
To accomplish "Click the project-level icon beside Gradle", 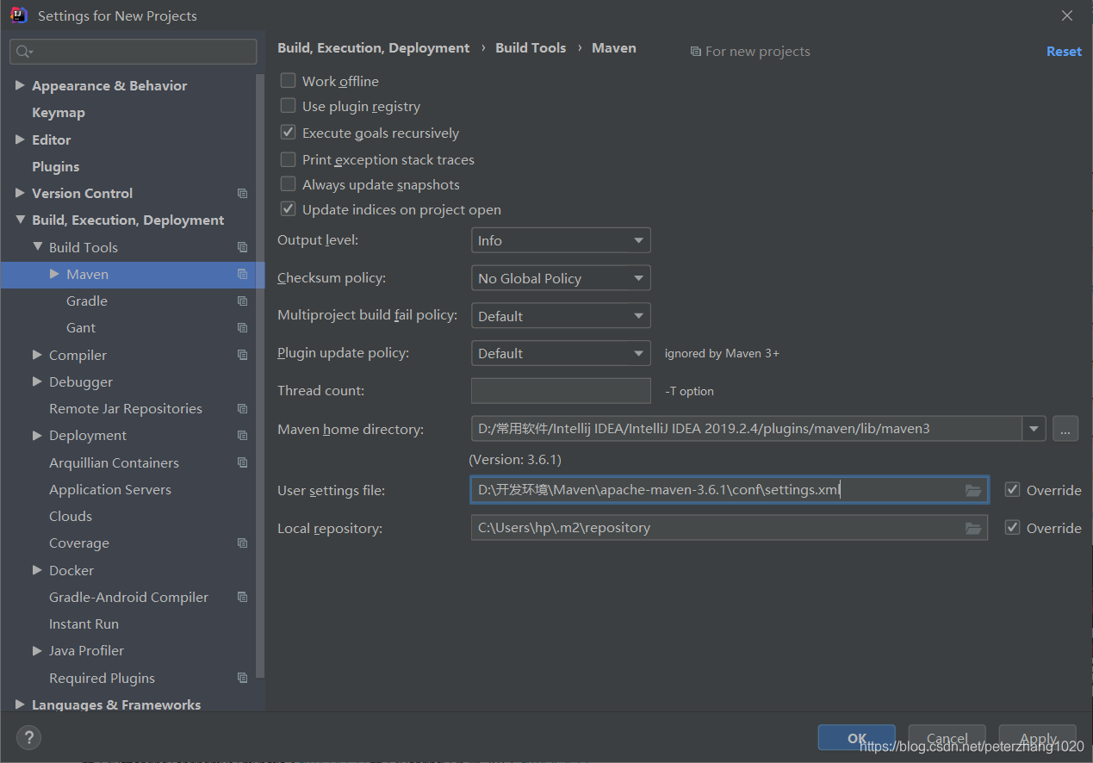I will click(242, 301).
